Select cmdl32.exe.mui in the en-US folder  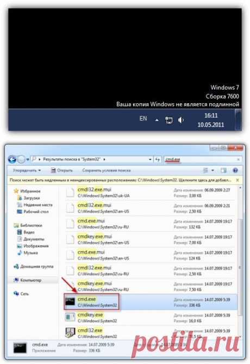click(150, 208)
